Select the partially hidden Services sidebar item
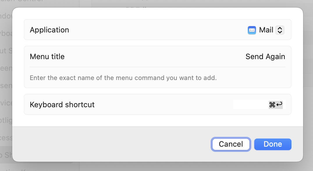Image resolution: width=313 pixels, height=171 pixels. [6, 103]
